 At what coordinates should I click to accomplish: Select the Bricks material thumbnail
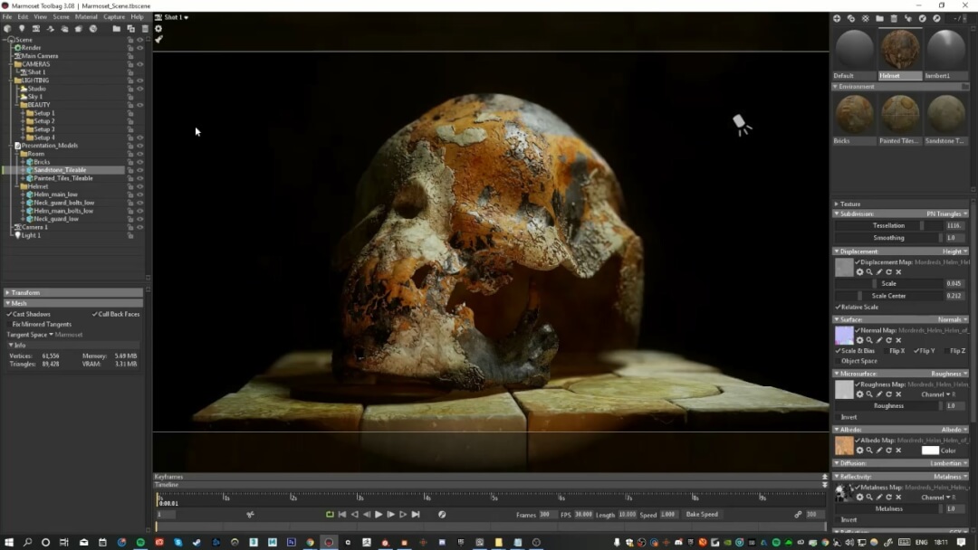click(x=854, y=115)
